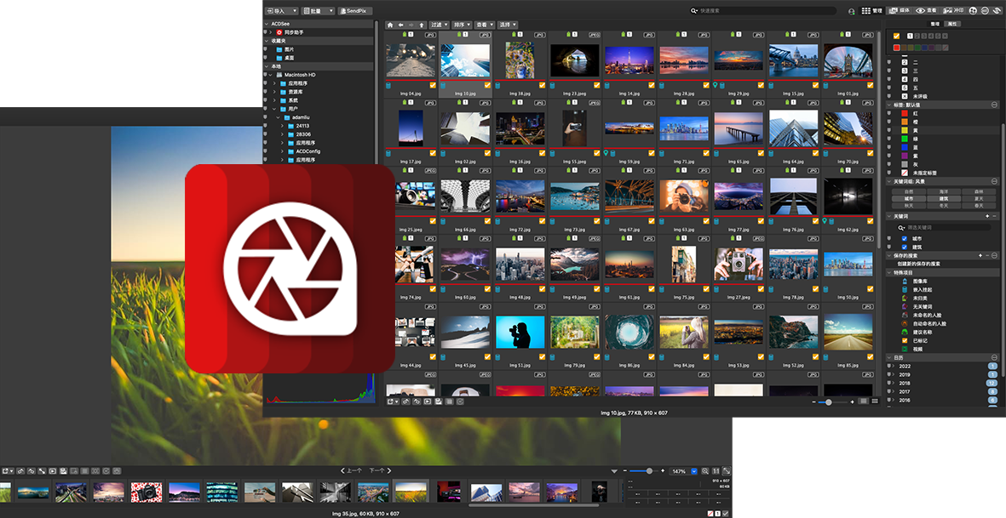Select the Img 23.jpg cave thumbnail
This screenshot has width=1006, height=518.
(574, 61)
